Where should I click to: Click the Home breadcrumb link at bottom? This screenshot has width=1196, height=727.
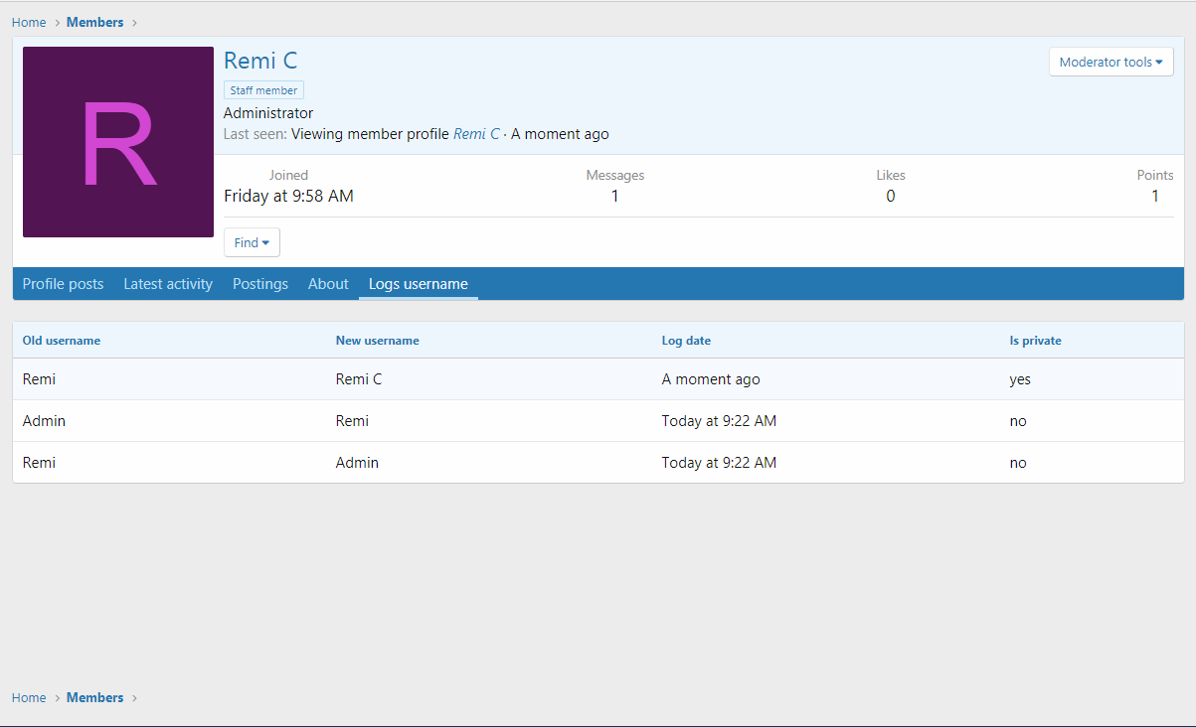(x=29, y=697)
